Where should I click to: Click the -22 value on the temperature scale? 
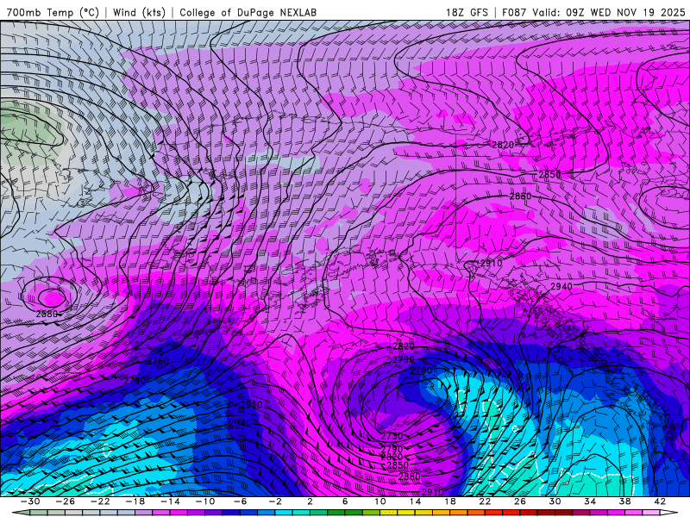(x=100, y=501)
